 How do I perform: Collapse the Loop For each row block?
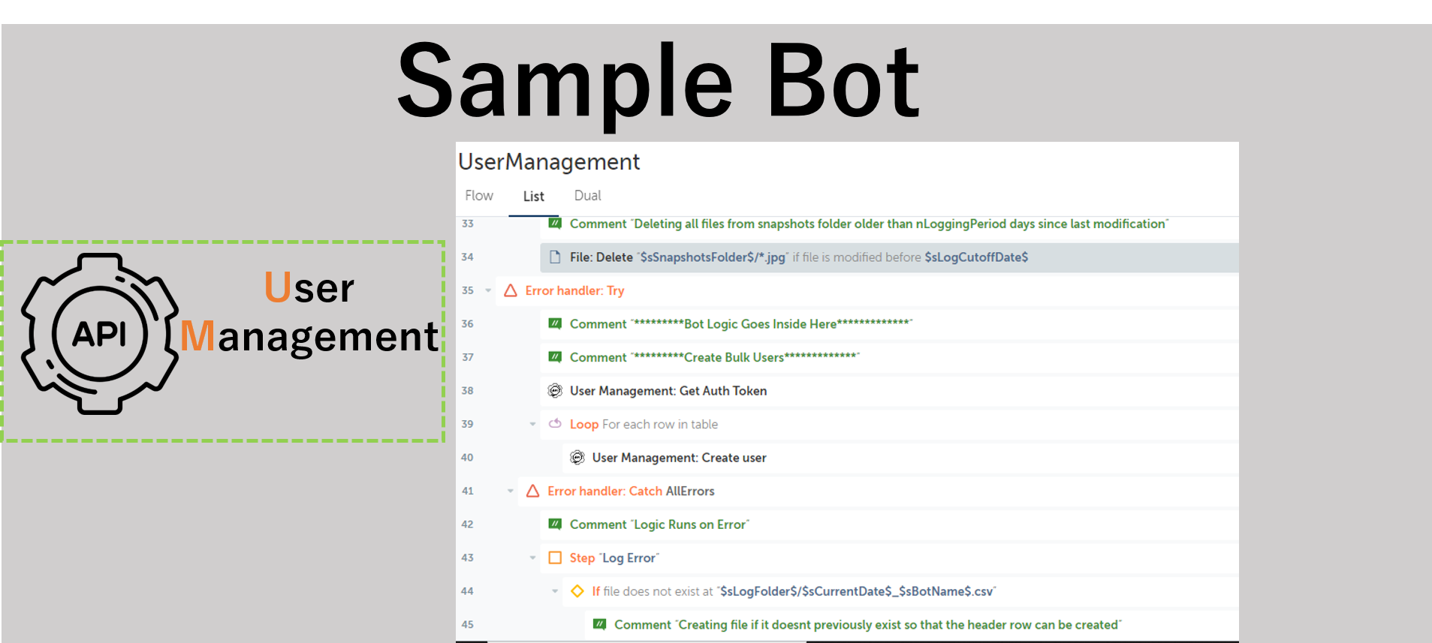pos(532,424)
